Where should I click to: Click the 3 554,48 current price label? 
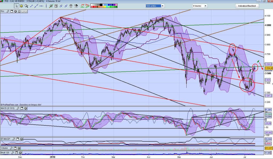pos(268,68)
